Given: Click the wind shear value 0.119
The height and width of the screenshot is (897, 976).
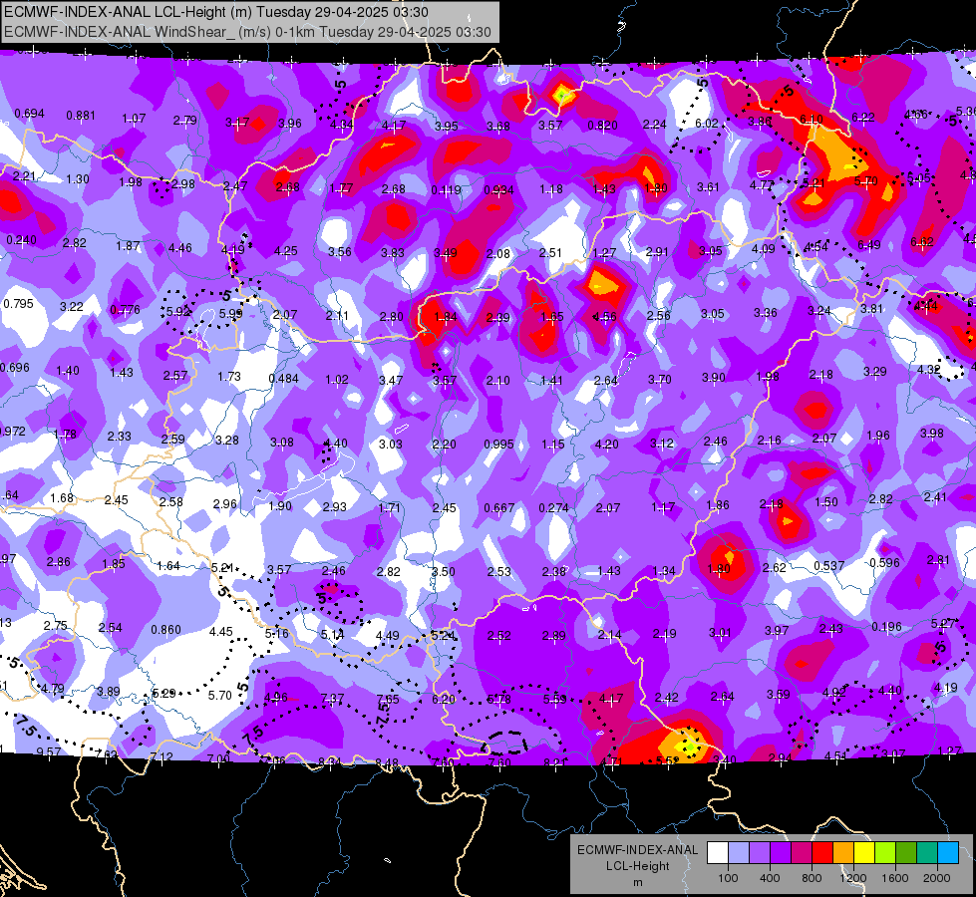Looking at the screenshot, I should (446, 189).
